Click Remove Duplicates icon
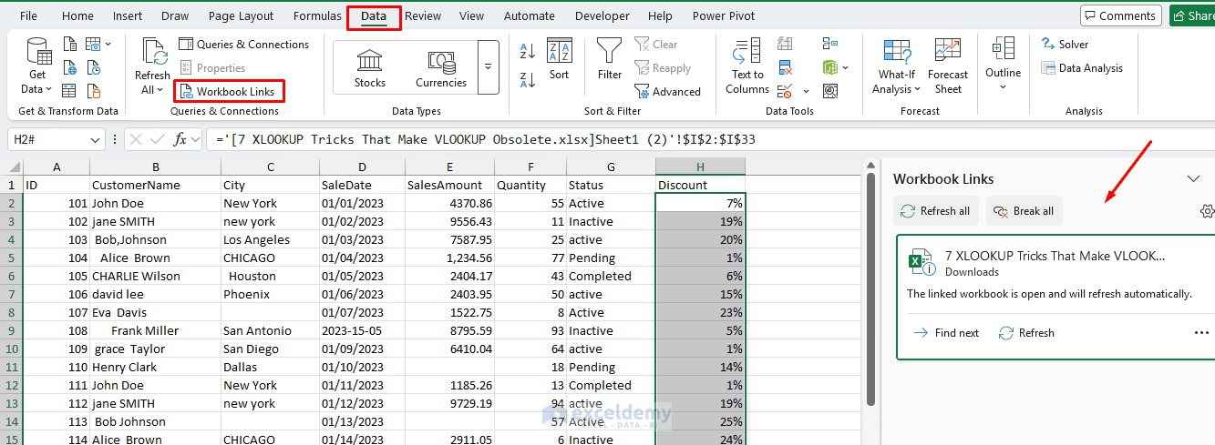The width and height of the screenshot is (1215, 445). [784, 67]
